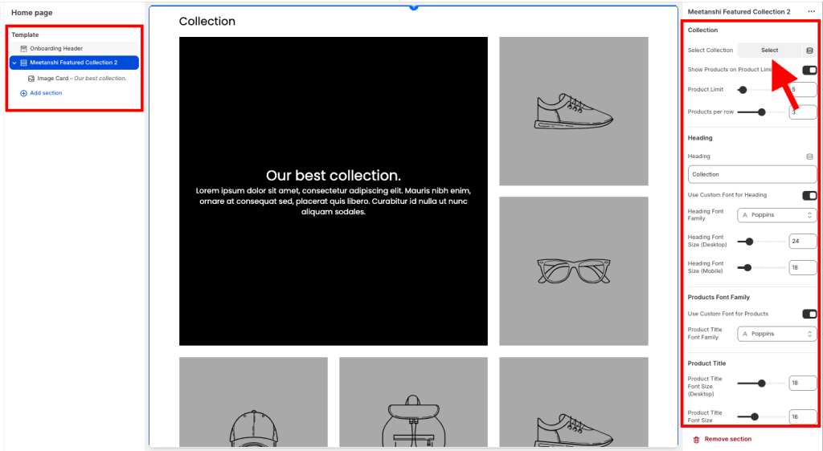Click the Products per row slider

pyautogui.click(x=761, y=112)
